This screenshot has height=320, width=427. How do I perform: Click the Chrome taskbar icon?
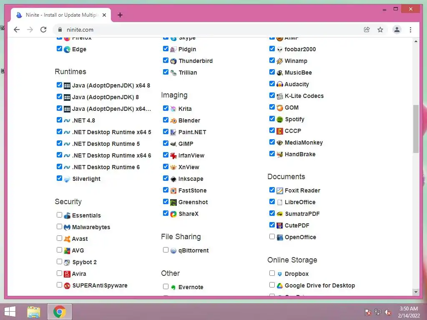point(60,312)
